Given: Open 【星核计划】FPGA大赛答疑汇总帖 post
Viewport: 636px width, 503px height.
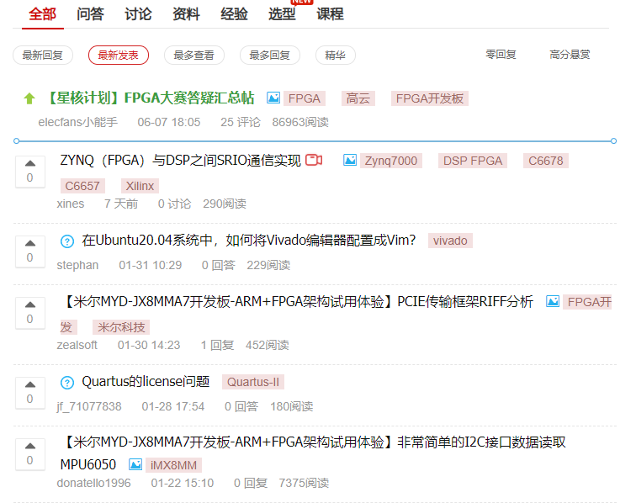Looking at the screenshot, I should (148, 98).
